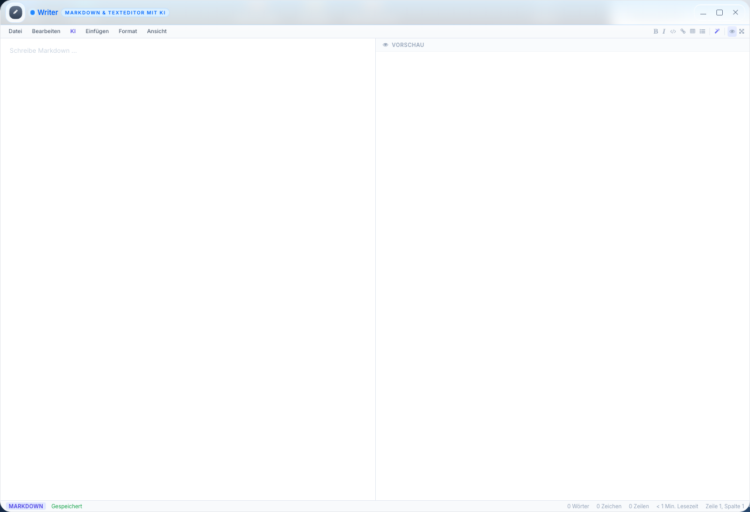Toggle bold formatting
The width and height of the screenshot is (750, 512).
pos(656,31)
